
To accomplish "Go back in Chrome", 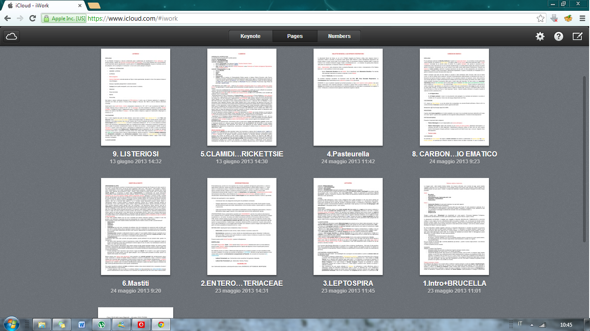I will click(7, 19).
